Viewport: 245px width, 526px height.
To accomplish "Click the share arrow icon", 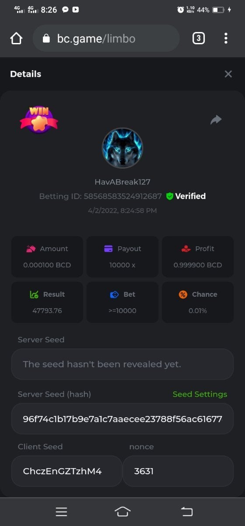I will click(216, 120).
